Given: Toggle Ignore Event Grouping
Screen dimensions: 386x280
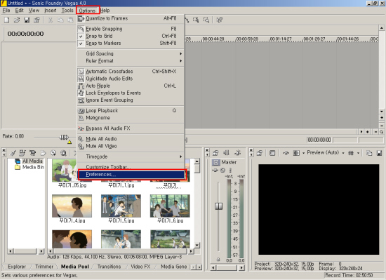Looking at the screenshot, I should tap(131, 100).
